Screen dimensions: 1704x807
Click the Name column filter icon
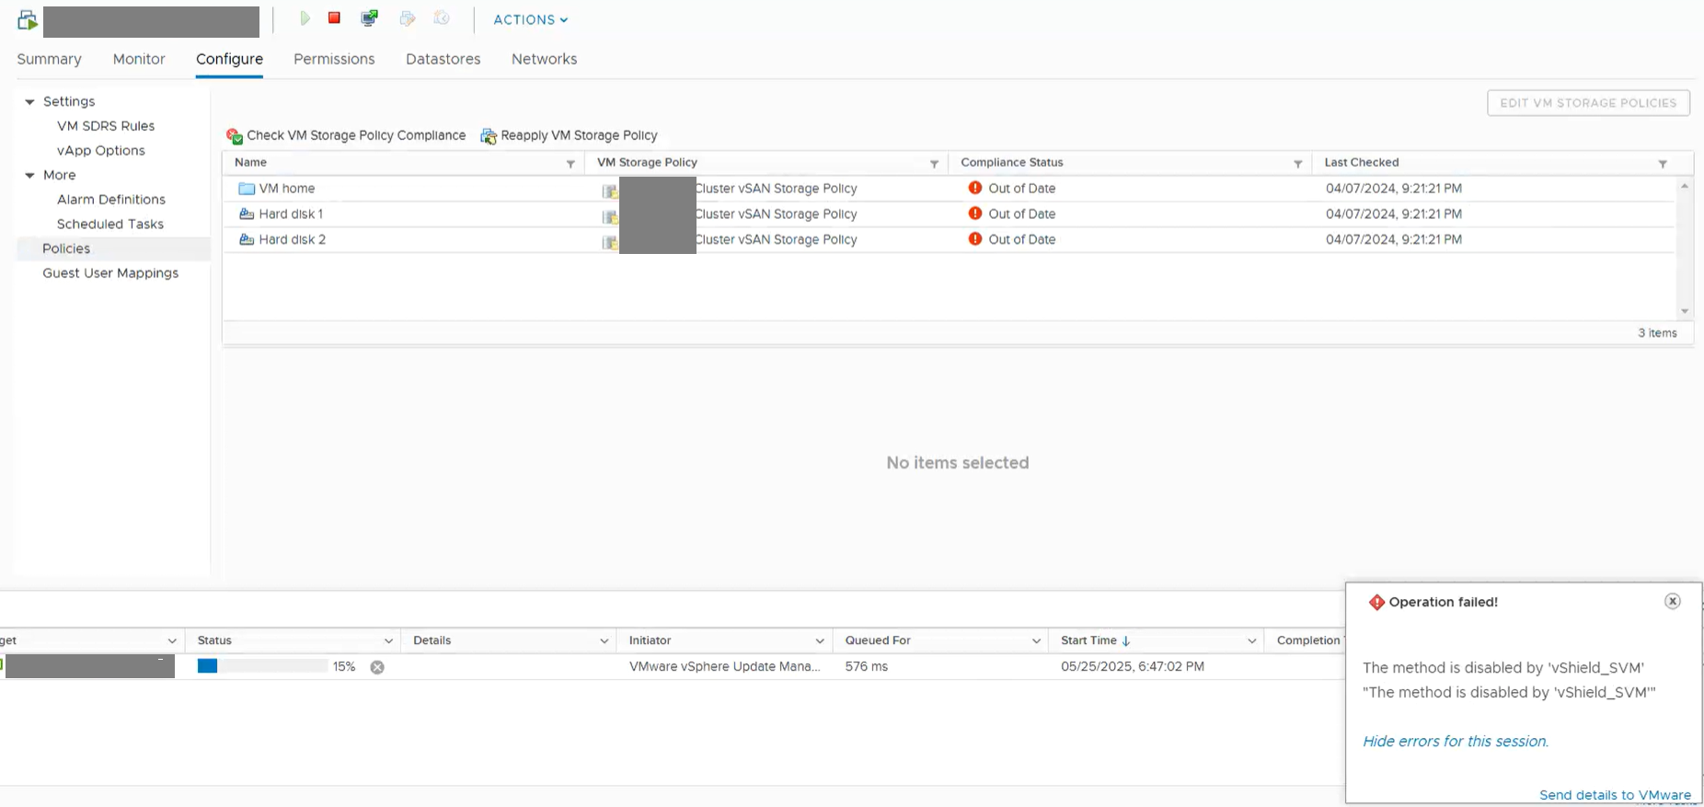(570, 164)
